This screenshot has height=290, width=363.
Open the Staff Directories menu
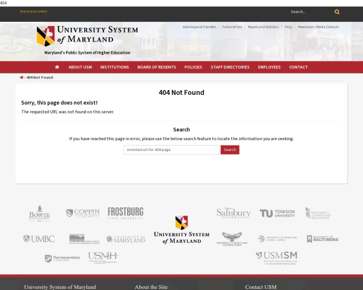point(230,67)
